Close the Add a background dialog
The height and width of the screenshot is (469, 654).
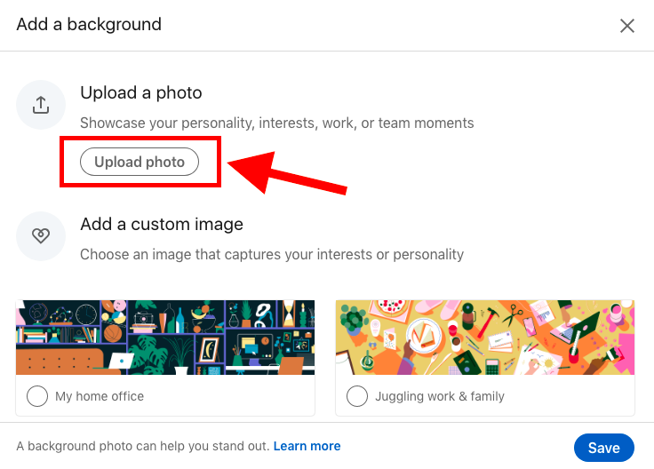coord(627,26)
